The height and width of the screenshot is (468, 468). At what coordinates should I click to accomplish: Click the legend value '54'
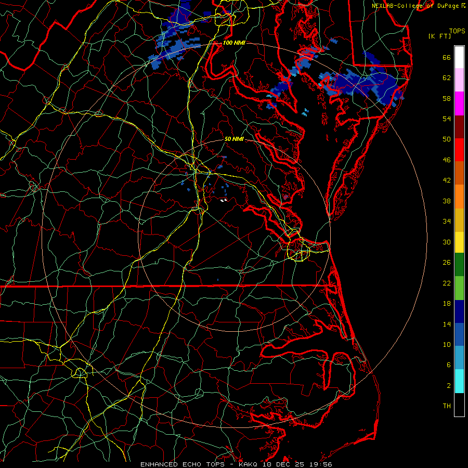click(447, 119)
